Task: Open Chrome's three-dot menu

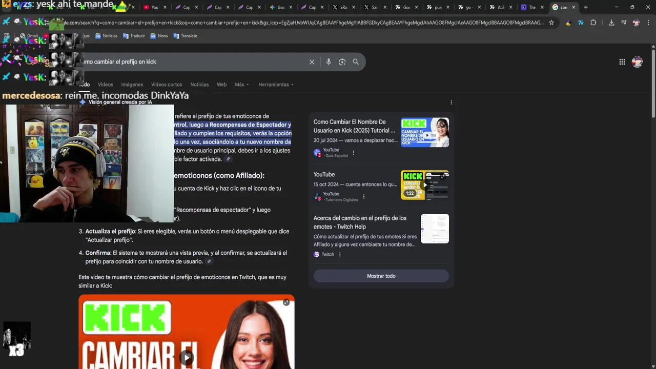Action: point(648,23)
